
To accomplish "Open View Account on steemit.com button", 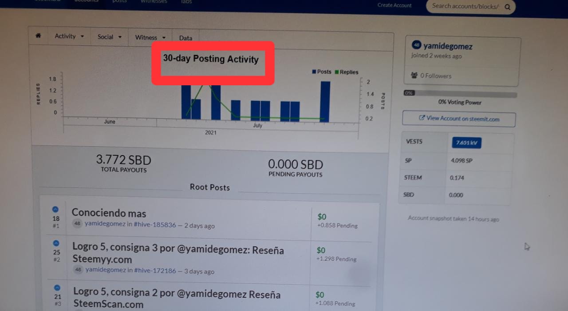I will 459,119.
